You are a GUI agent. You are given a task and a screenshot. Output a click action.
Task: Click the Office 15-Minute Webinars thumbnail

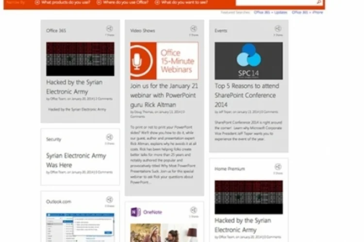165,60
